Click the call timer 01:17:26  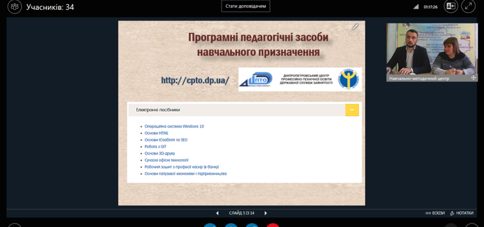coord(431,7)
